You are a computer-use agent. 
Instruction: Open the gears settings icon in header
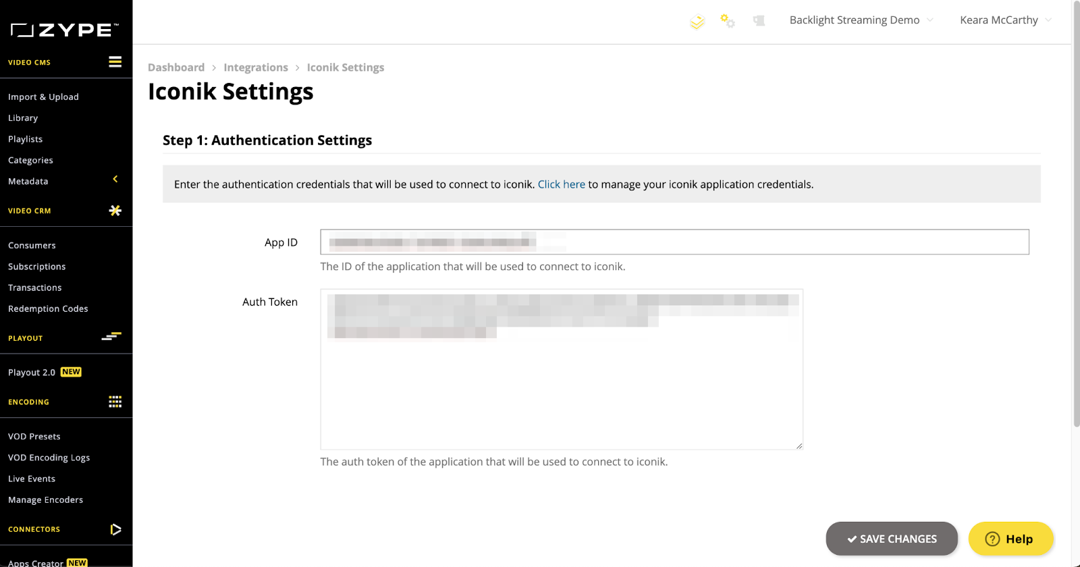point(728,21)
